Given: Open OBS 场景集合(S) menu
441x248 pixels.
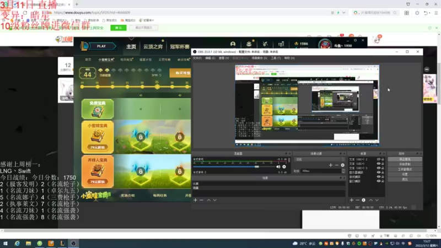Looking at the screenshot, I should click(x=259, y=58).
